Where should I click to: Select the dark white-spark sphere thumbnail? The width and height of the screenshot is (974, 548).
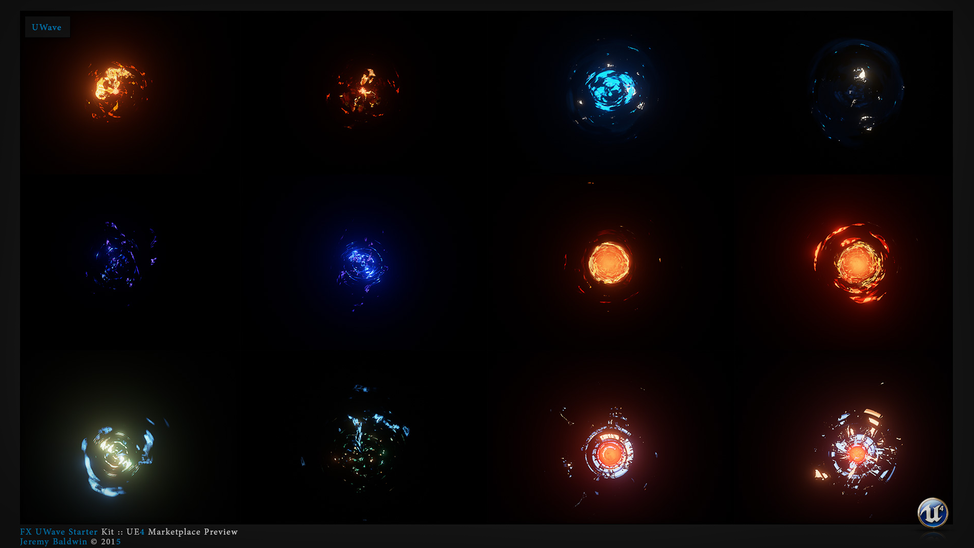(x=856, y=91)
